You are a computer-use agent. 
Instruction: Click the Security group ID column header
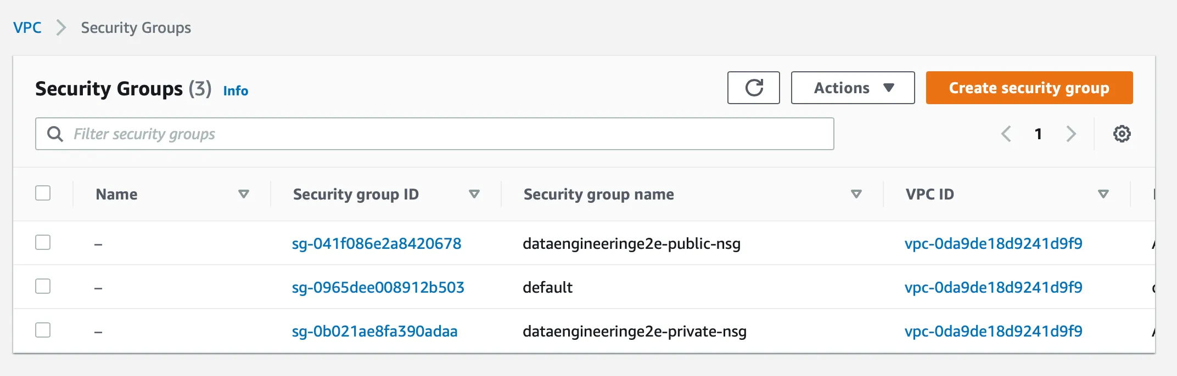pos(356,194)
